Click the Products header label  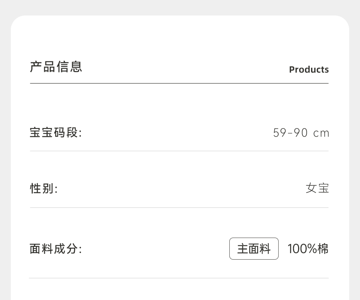coord(309,70)
